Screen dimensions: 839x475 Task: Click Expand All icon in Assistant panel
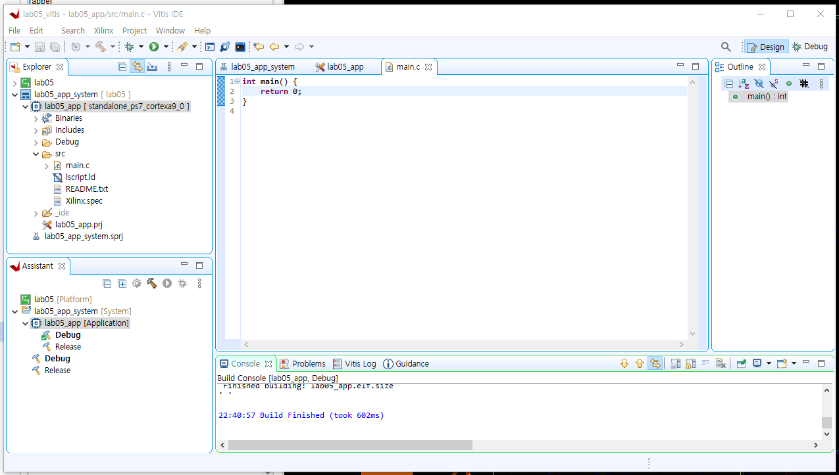pyautogui.click(x=122, y=283)
